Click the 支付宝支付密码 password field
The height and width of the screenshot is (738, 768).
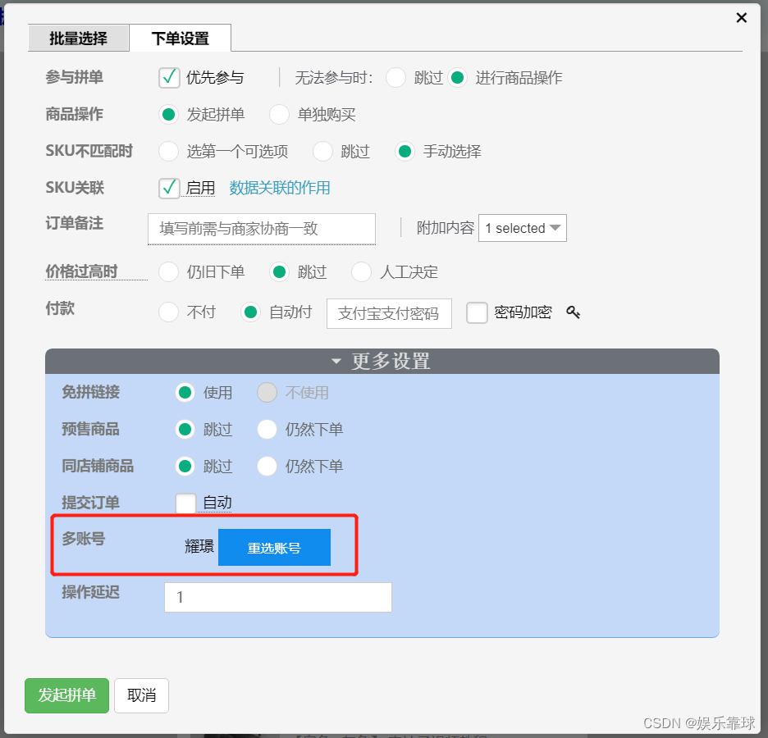[x=389, y=313]
